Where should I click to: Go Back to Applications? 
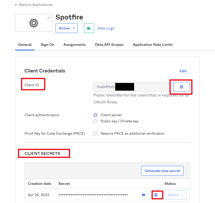(x=34, y=5)
